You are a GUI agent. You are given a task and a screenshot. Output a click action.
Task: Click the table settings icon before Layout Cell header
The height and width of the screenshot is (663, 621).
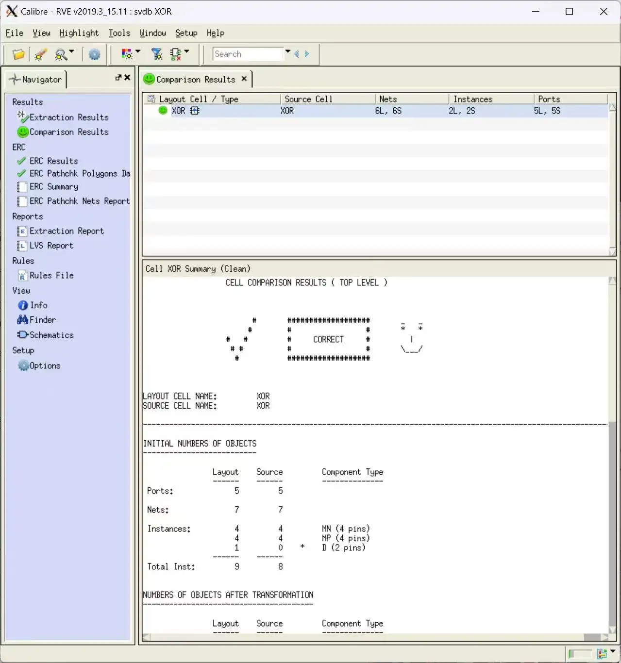point(151,99)
